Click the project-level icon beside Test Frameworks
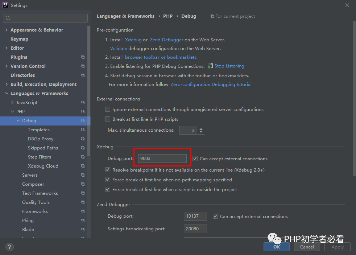Screen dimensions: 356x255 83,193
